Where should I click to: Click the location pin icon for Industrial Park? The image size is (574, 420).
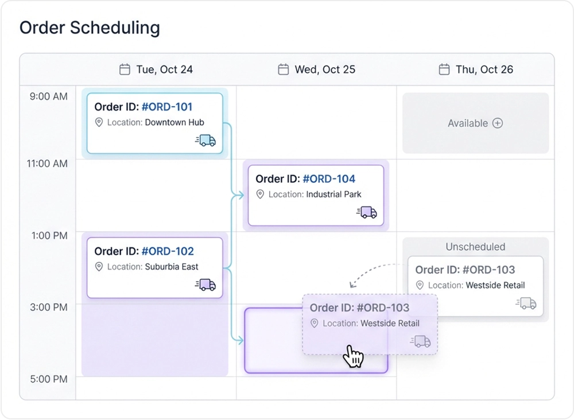pos(259,195)
